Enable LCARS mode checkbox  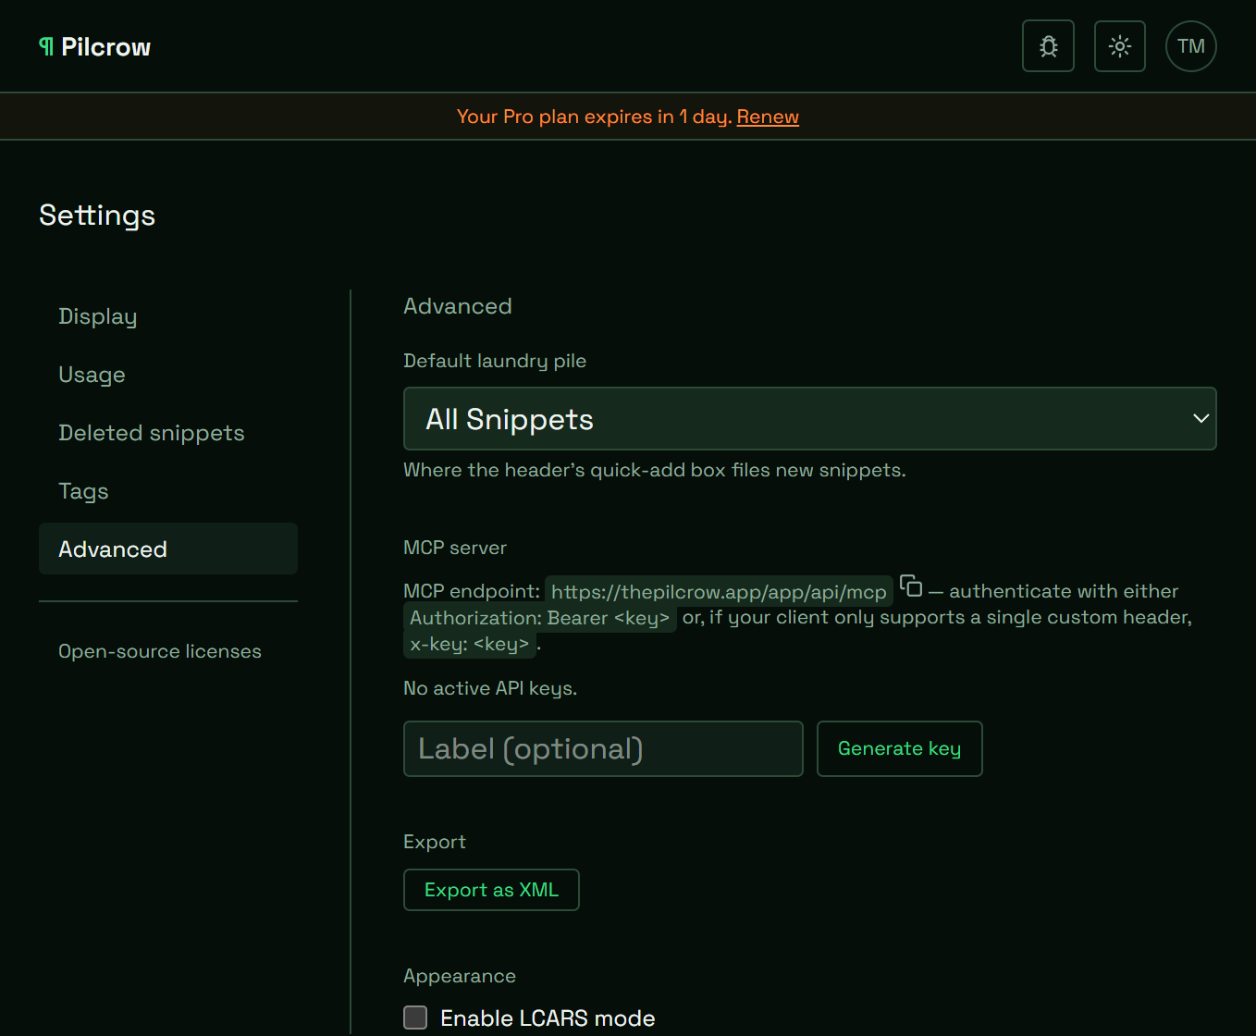click(x=415, y=1017)
